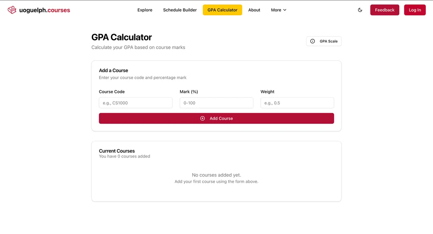
Task: Click the uoguelph.courses logo icon
Action: [x=12, y=10]
